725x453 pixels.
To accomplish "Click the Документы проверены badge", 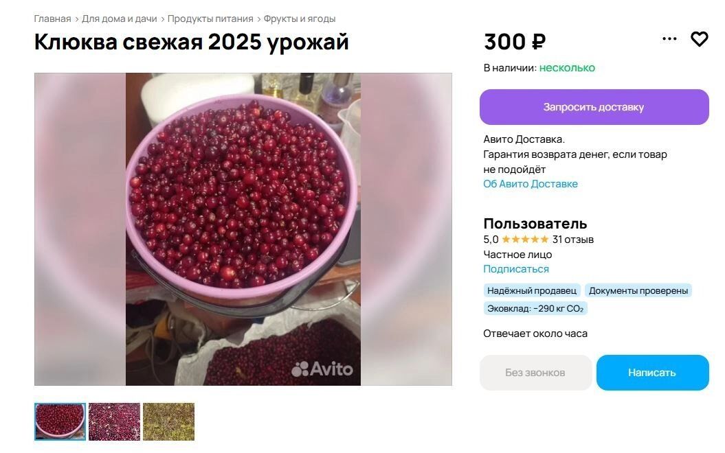I will tap(638, 290).
